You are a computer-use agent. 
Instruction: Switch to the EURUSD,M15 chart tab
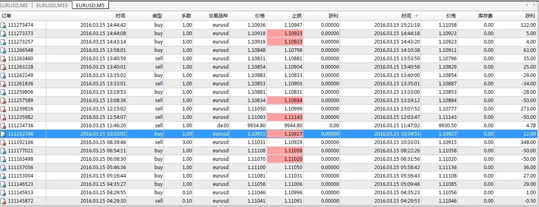tap(52, 5)
